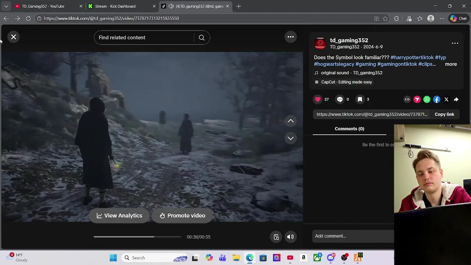The image size is (471, 265).
Task: Open YouTube app from the taskbar
Action: (290, 258)
